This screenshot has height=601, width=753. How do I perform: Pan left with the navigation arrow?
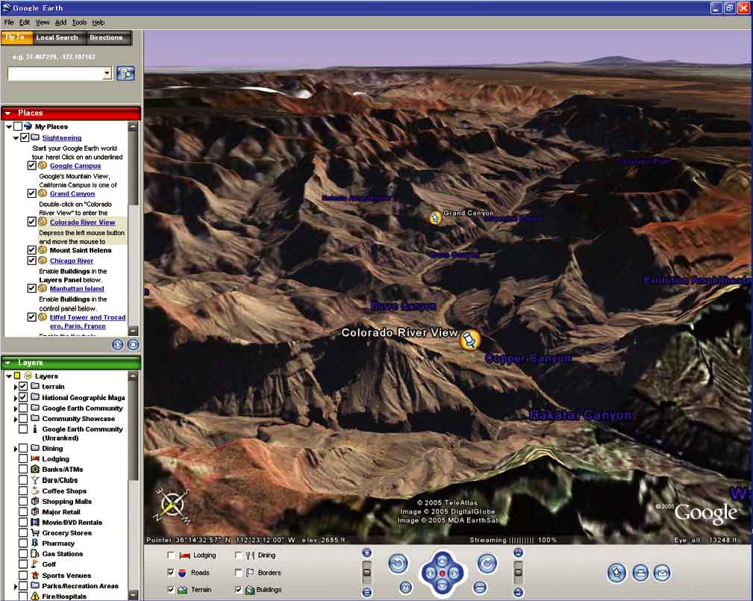coord(430,573)
